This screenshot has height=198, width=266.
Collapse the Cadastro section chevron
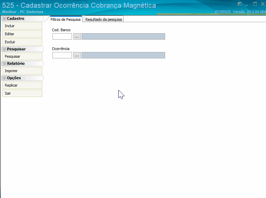(5, 18)
